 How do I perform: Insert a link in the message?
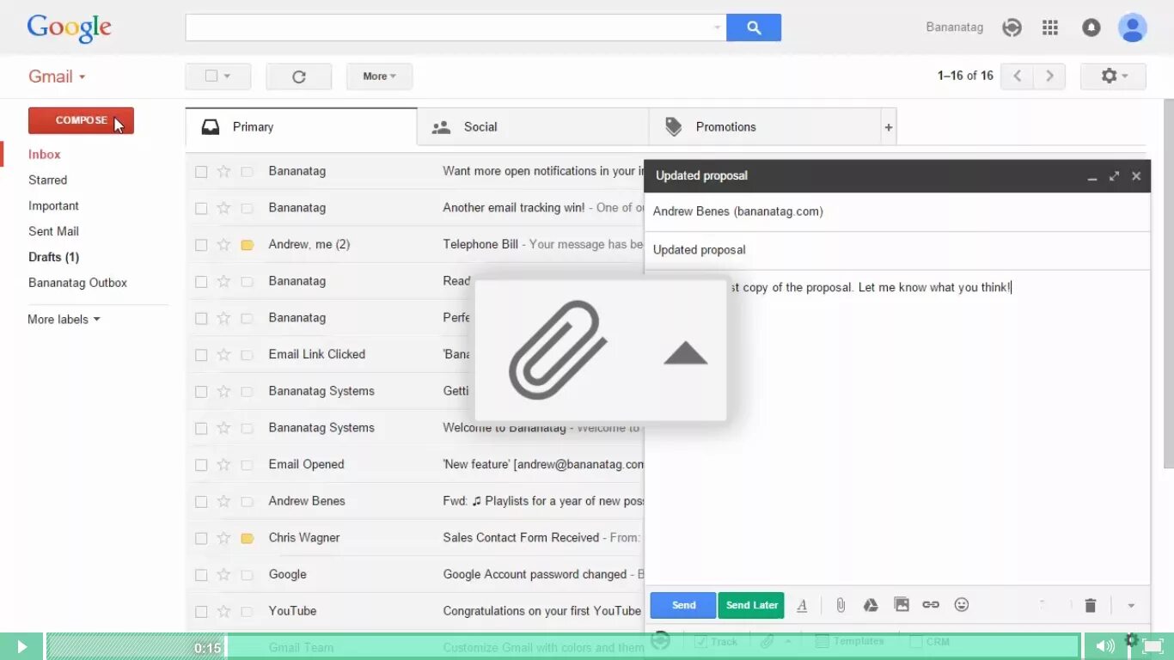(931, 605)
